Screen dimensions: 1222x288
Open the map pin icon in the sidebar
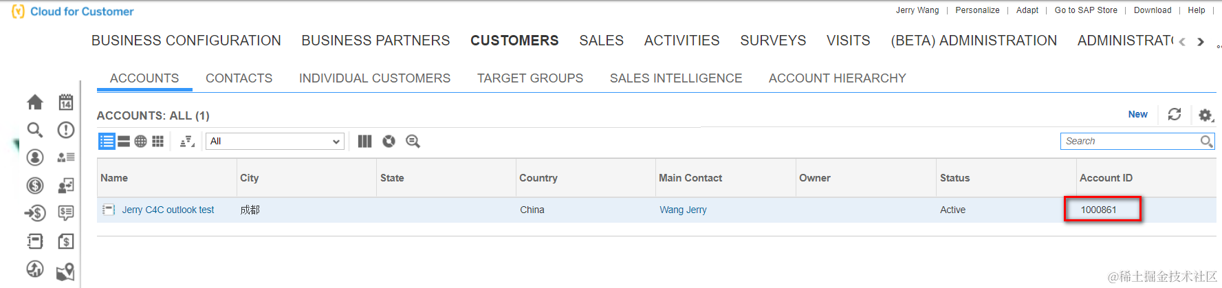click(66, 272)
